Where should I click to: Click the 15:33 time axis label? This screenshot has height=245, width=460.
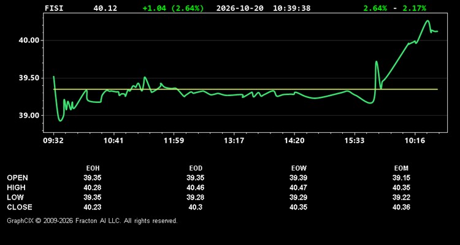point(355,141)
